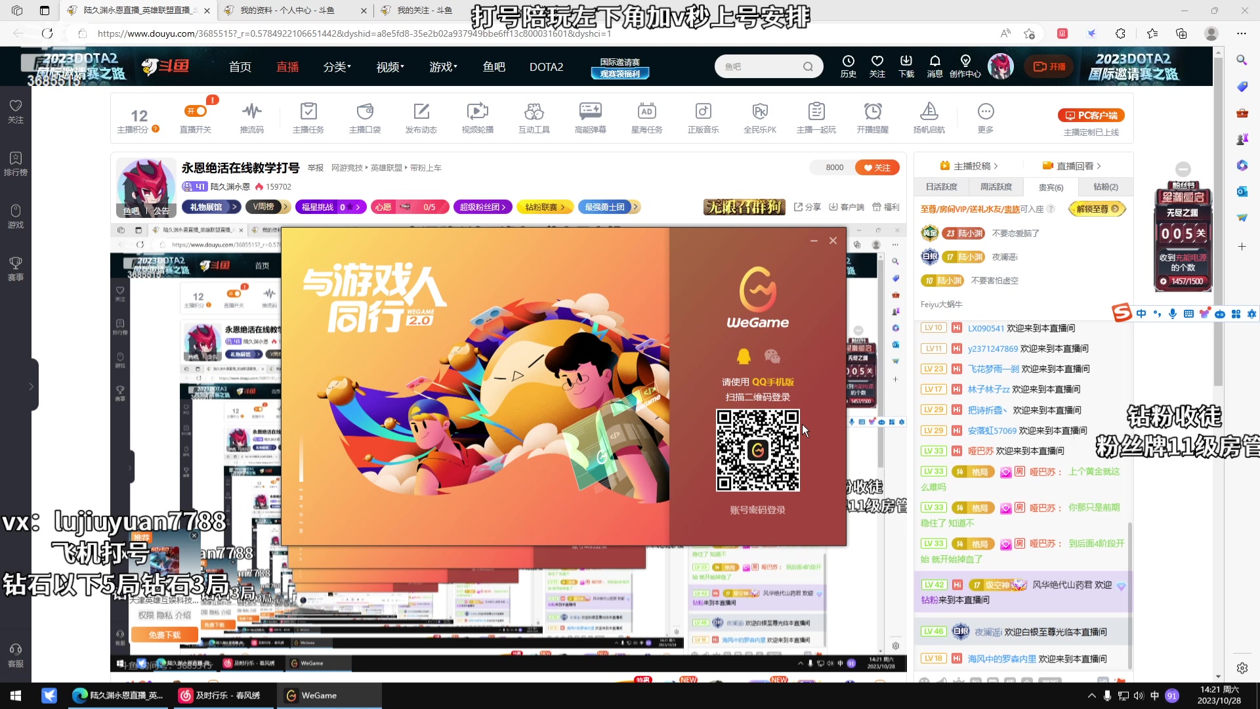Open 客服 customer service in sidebar

point(16,656)
